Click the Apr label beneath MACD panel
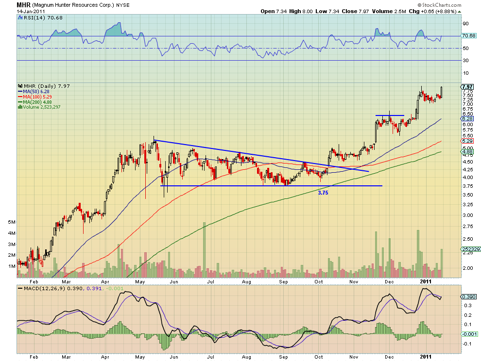The width and height of the screenshot is (481, 361). click(x=105, y=357)
